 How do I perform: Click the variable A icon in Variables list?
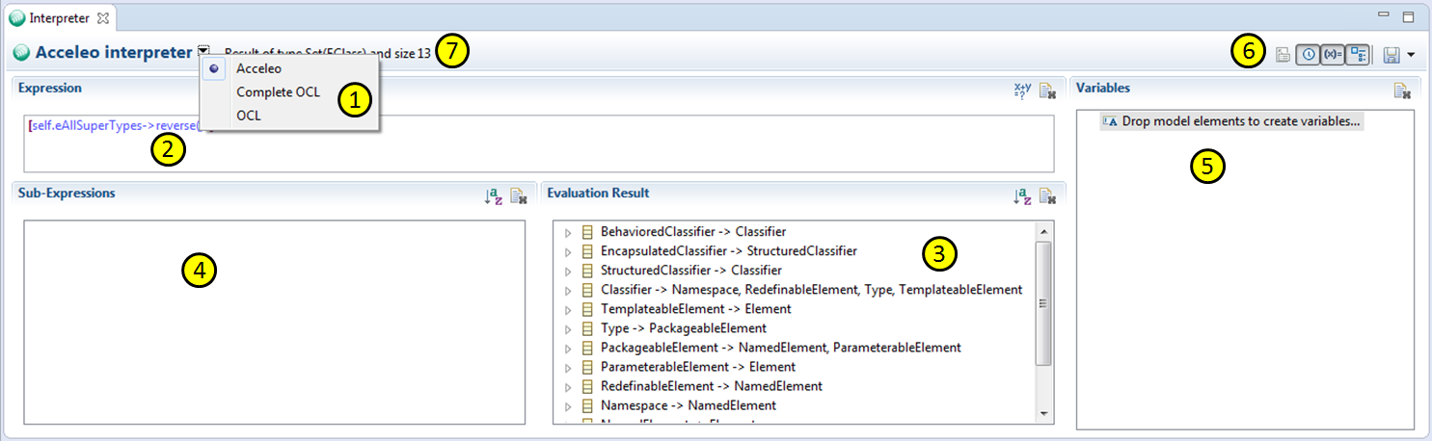(x=1110, y=122)
